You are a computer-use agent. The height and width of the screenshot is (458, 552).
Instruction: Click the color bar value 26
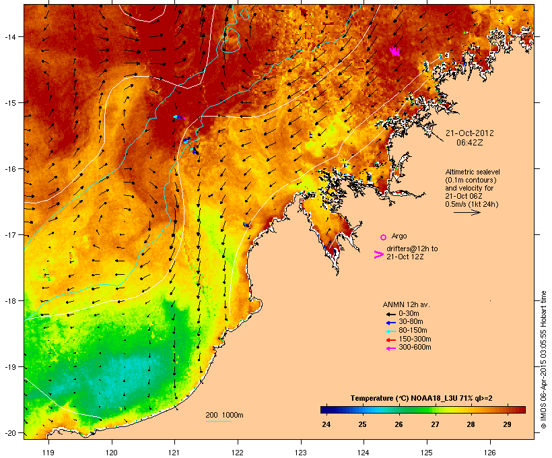point(399,424)
